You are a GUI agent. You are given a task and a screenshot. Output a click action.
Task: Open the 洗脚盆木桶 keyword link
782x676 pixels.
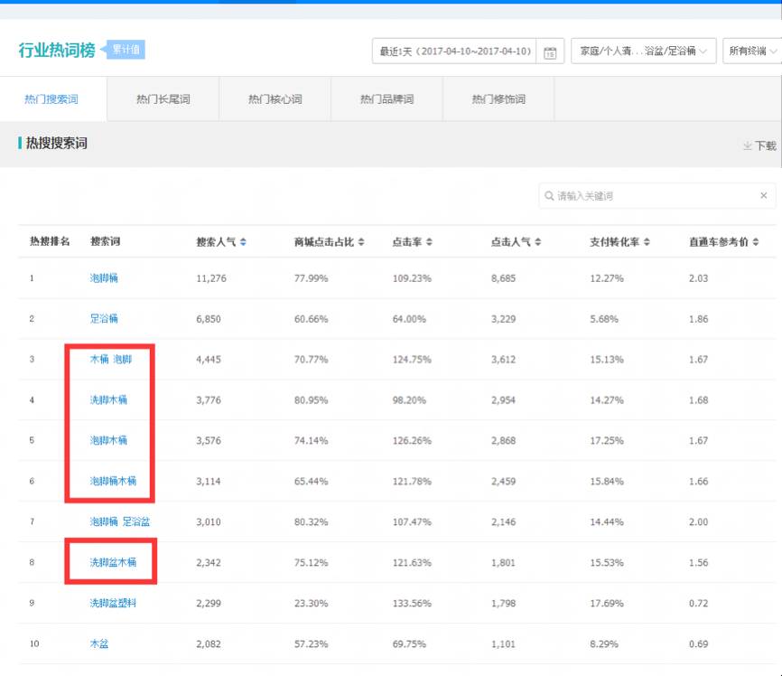(x=113, y=562)
